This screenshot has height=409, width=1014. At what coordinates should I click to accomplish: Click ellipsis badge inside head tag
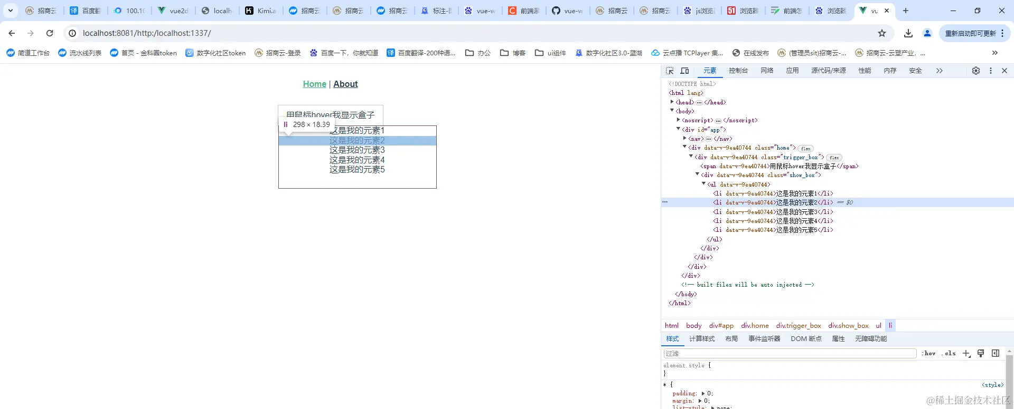point(699,103)
